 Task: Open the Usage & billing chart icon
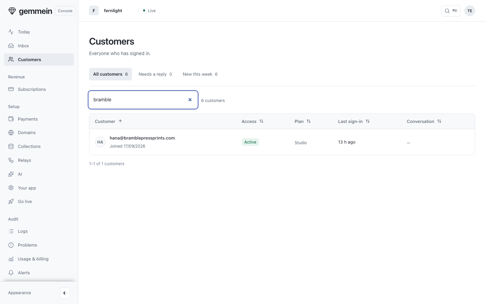11,259
